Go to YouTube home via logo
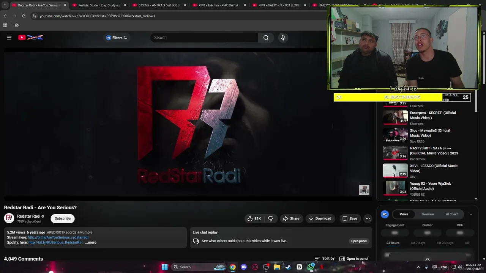 tap(30, 38)
